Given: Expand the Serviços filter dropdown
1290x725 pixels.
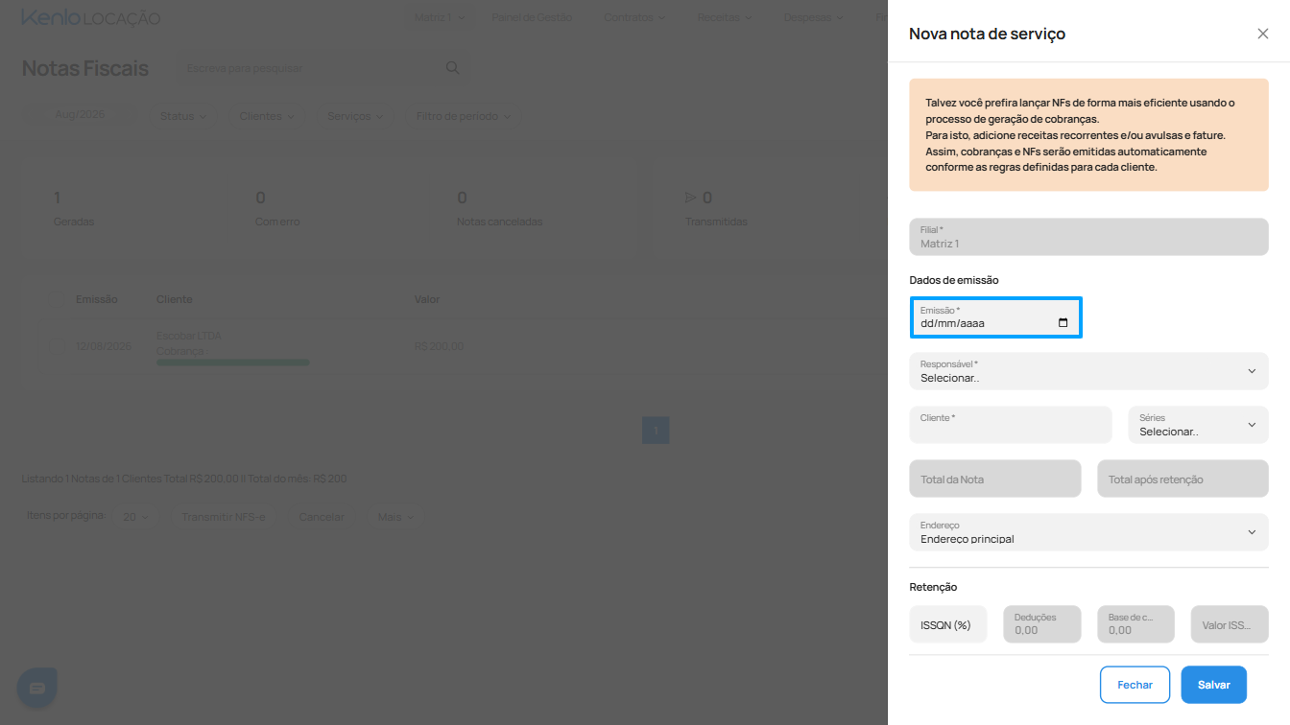Looking at the screenshot, I should coord(355,116).
